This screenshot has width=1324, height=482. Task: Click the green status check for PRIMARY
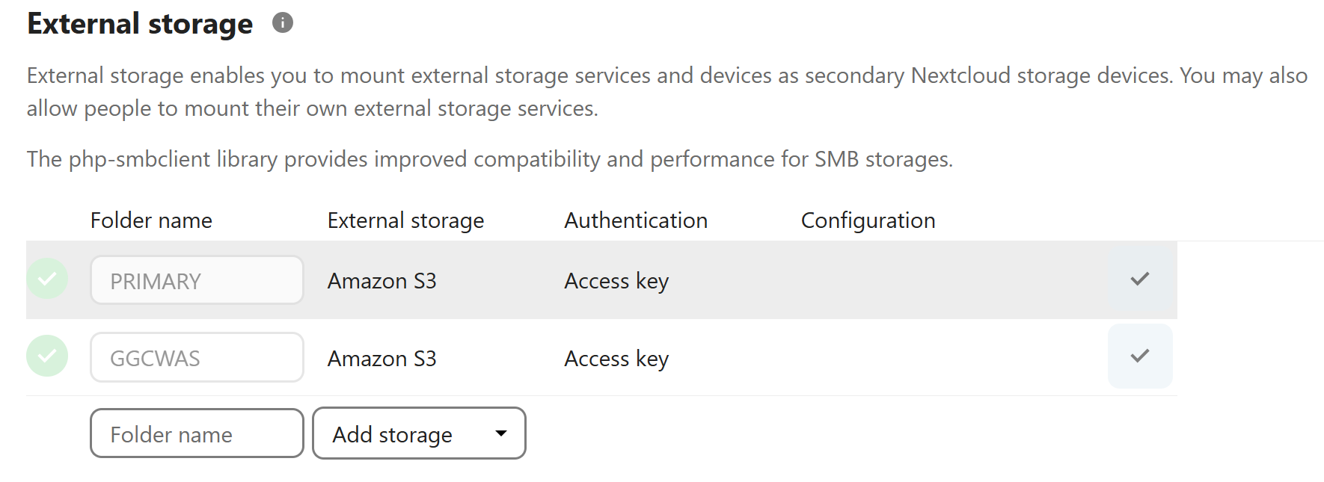tap(47, 279)
